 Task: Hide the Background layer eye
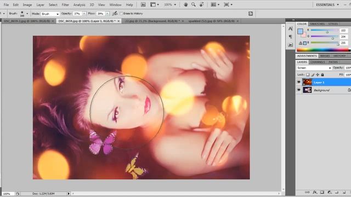(x=299, y=90)
